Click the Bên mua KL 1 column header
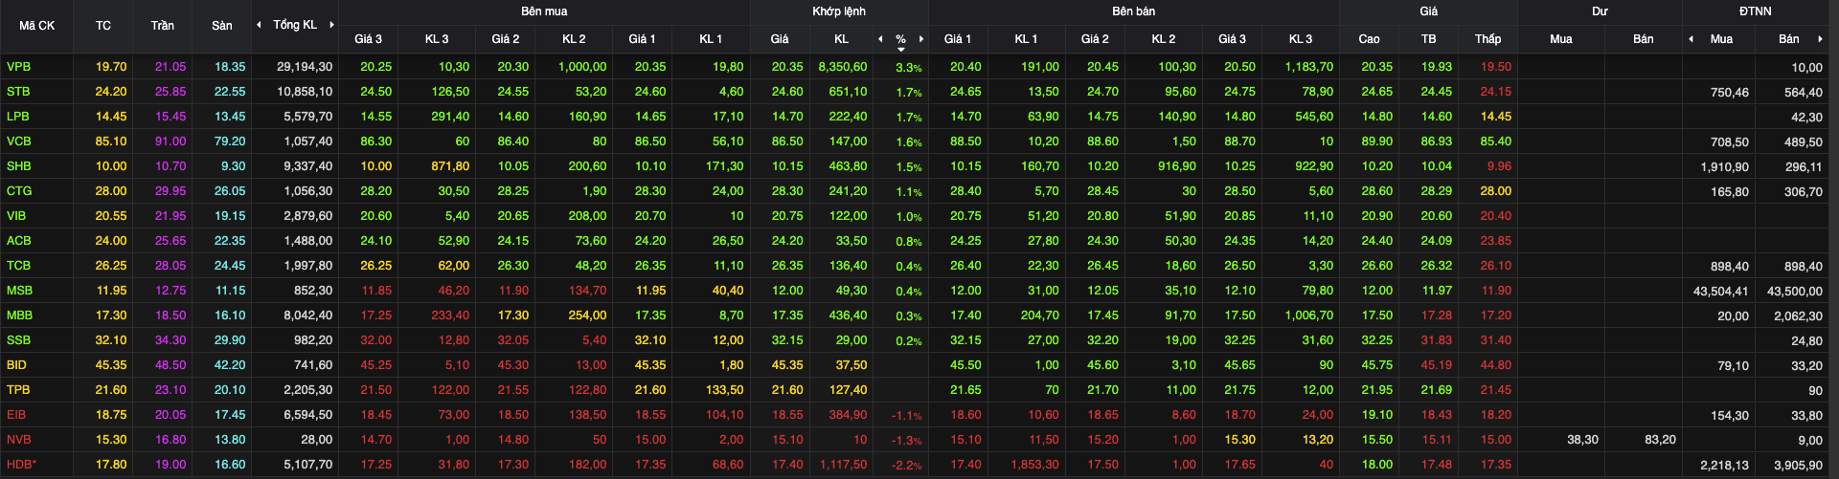Screen dimensions: 1839x479 [x=710, y=39]
